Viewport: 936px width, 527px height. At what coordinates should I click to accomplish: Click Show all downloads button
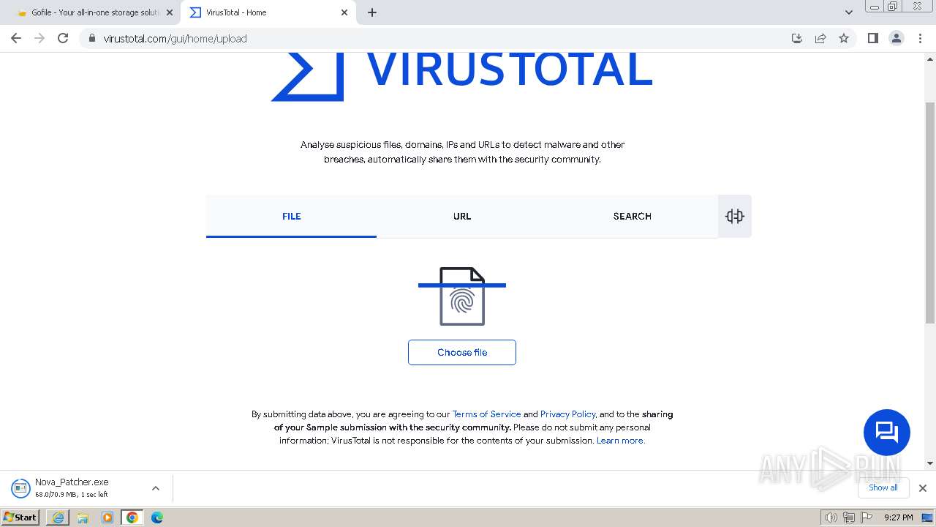click(883, 487)
